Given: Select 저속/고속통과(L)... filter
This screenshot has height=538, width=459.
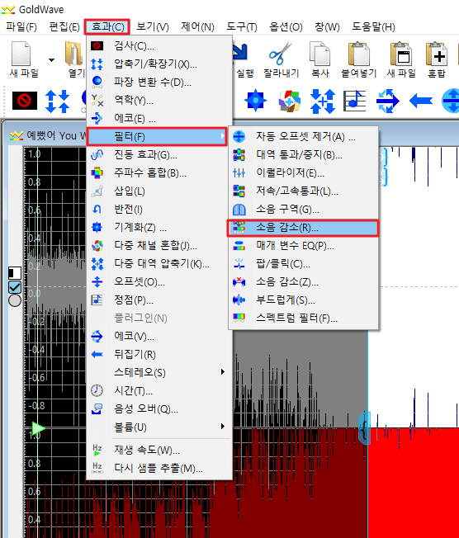Looking at the screenshot, I should [x=304, y=191].
